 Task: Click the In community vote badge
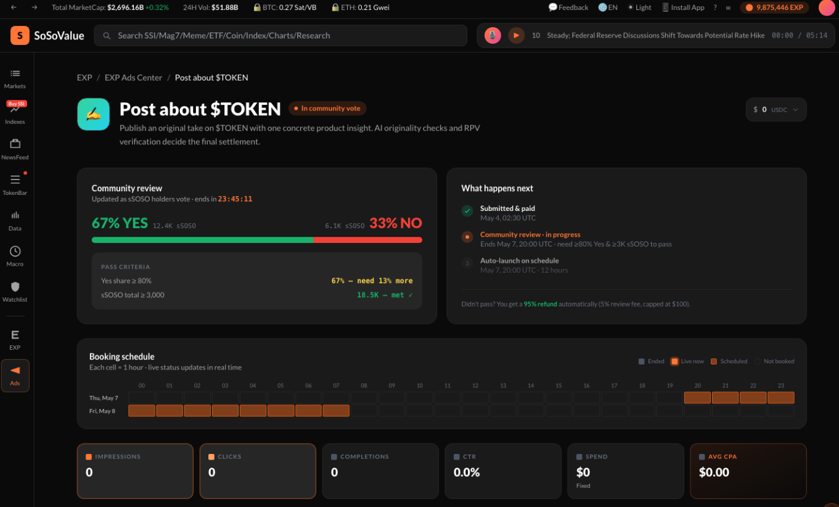coord(328,109)
